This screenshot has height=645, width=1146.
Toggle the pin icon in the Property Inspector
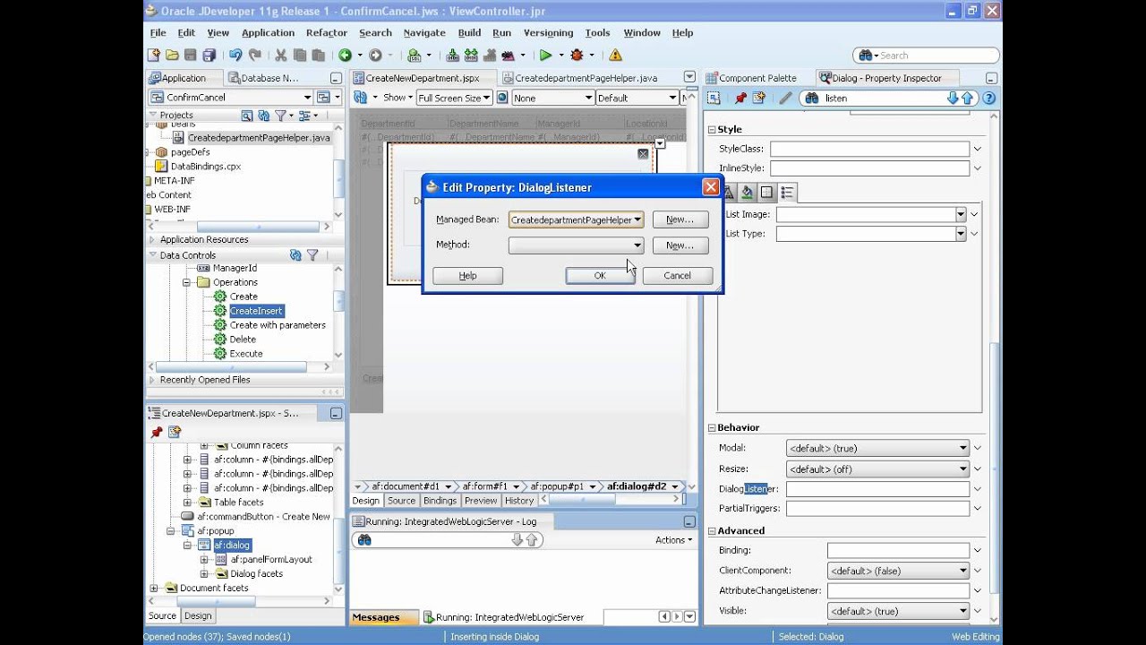[740, 98]
